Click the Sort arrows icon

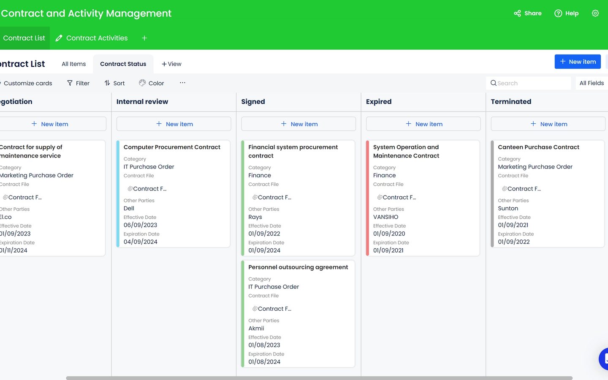107,83
